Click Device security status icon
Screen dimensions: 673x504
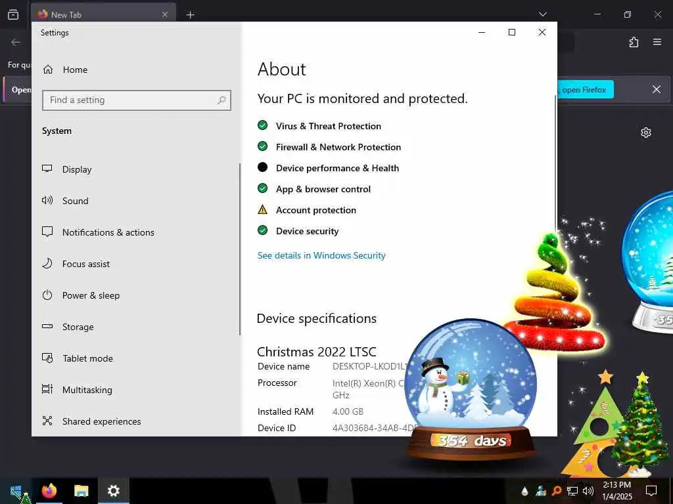point(263,230)
